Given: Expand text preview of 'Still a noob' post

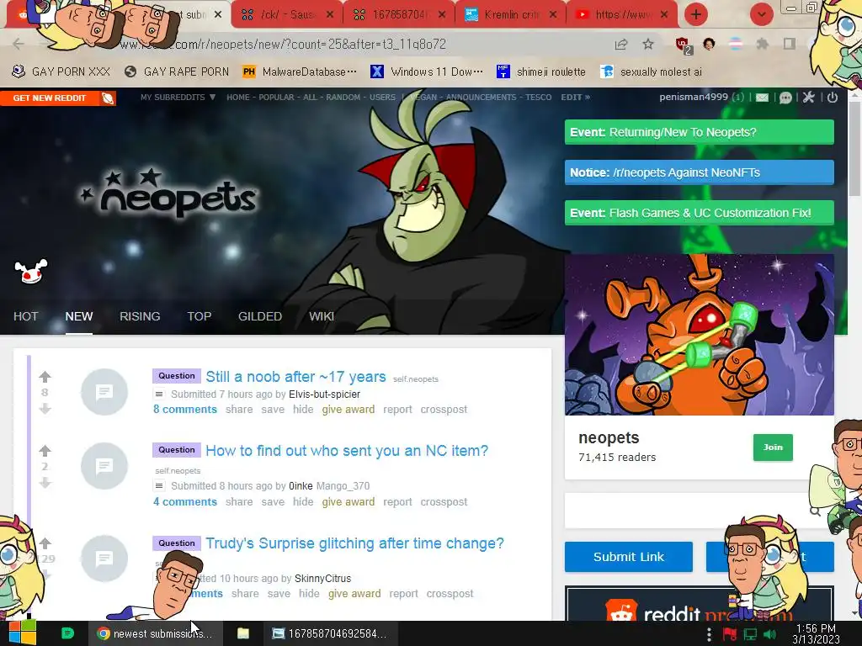Looking at the screenshot, I should [159, 394].
